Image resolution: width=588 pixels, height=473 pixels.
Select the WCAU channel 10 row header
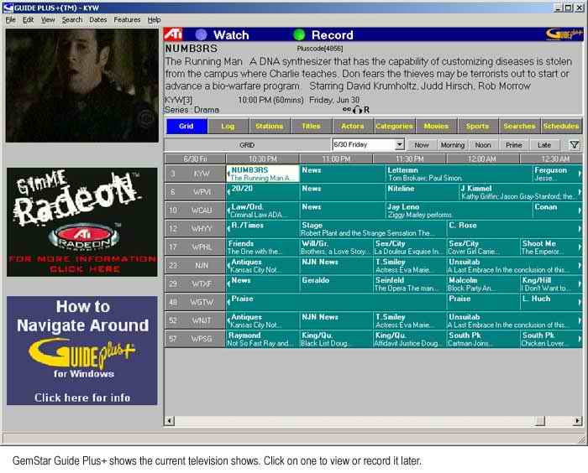[x=195, y=211]
